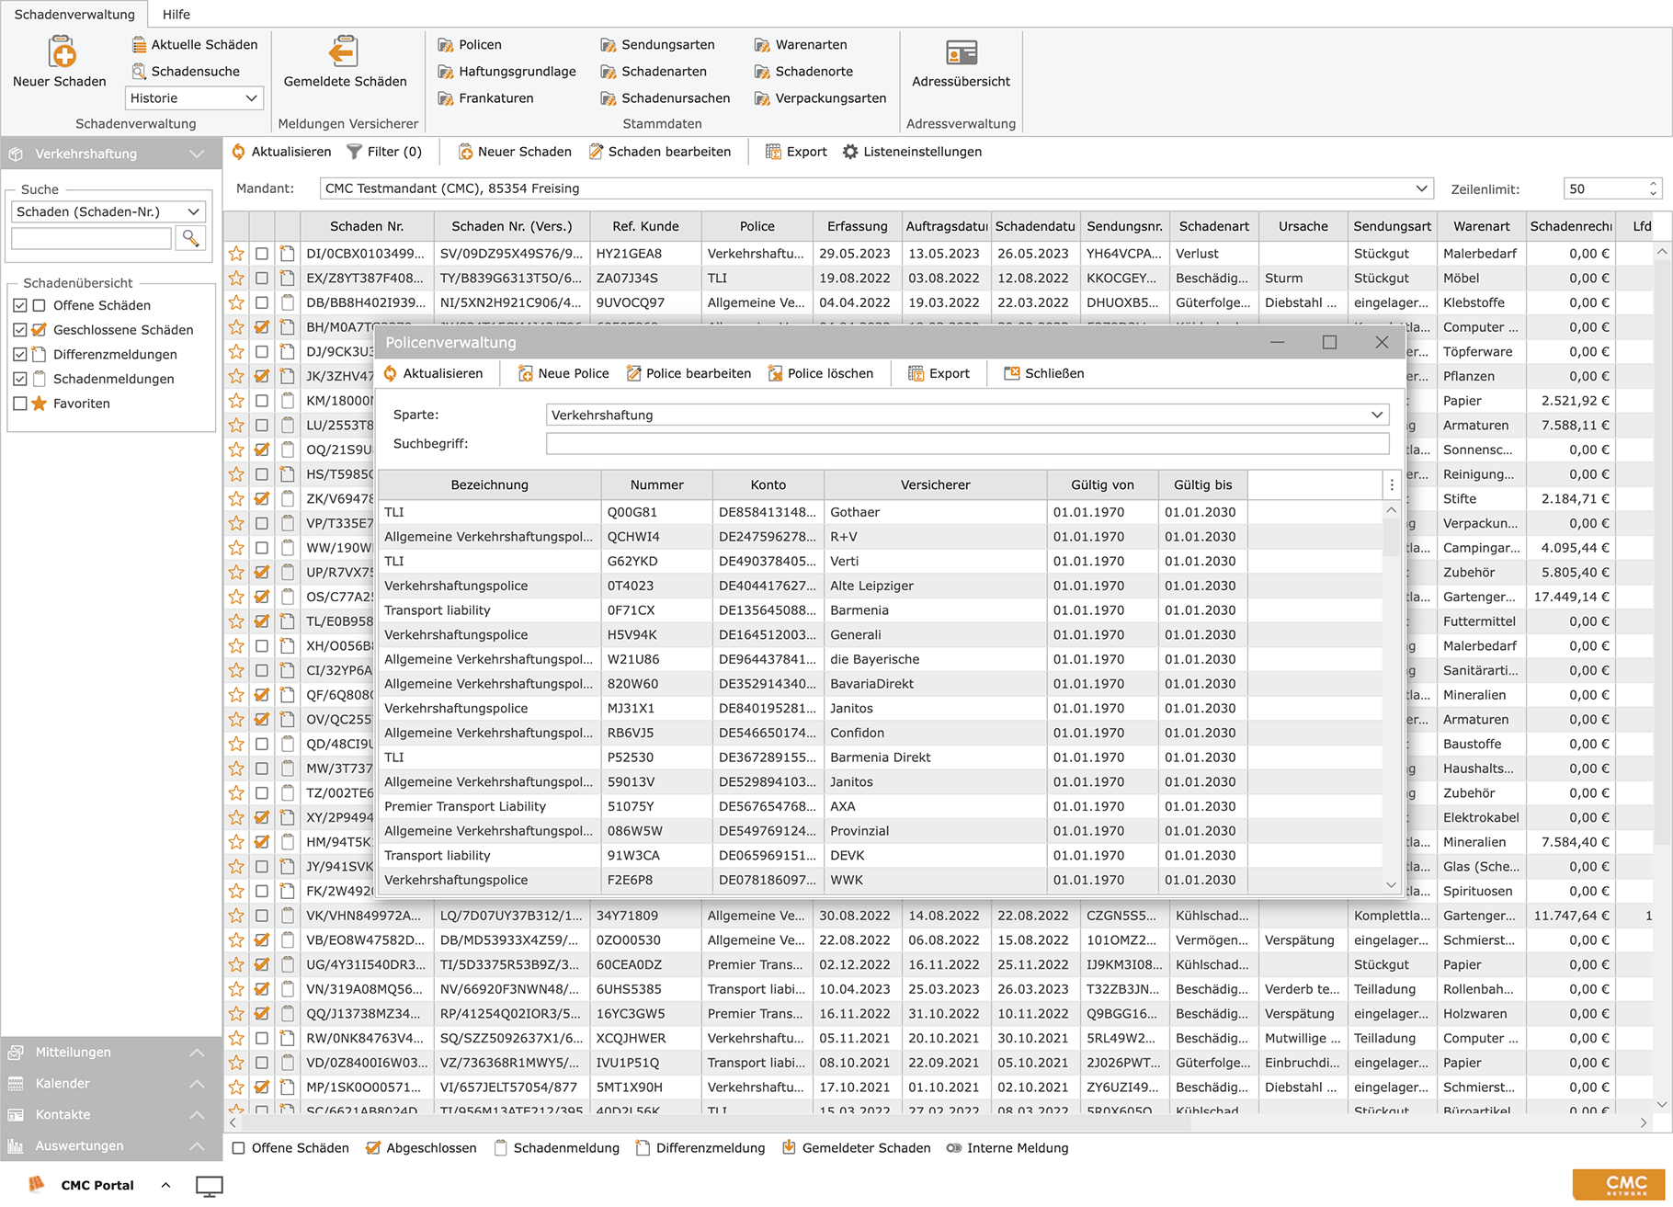Click Neue Police in Policenverwaltung
Image resolution: width=1673 pixels, height=1207 pixels.
point(563,373)
